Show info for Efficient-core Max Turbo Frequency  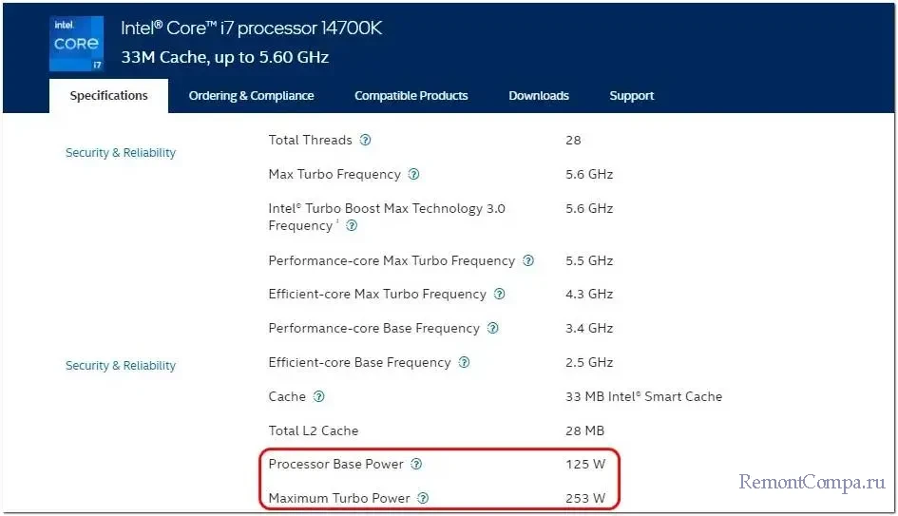point(500,295)
